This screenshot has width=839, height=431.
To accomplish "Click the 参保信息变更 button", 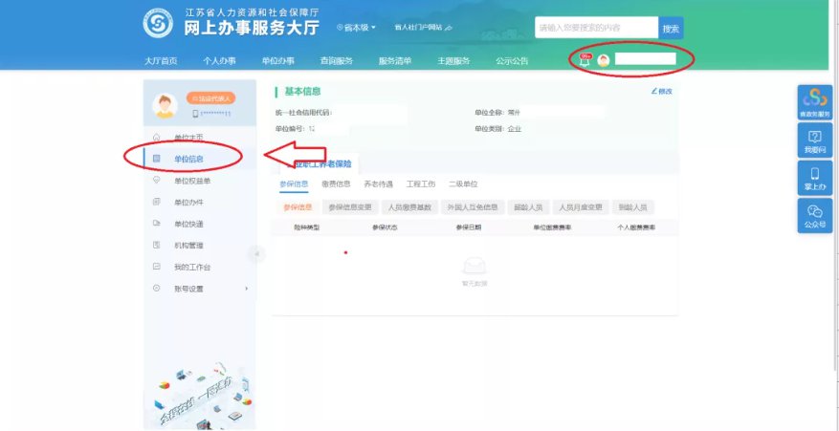I will coord(350,207).
